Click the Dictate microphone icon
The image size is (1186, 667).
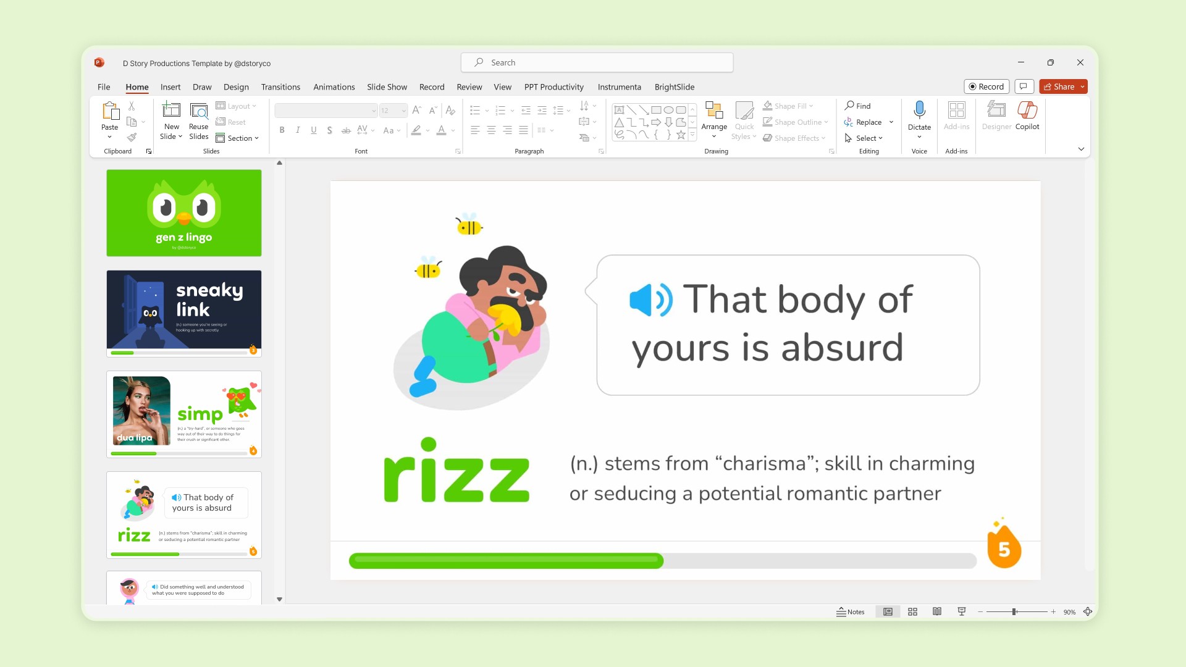(x=919, y=110)
